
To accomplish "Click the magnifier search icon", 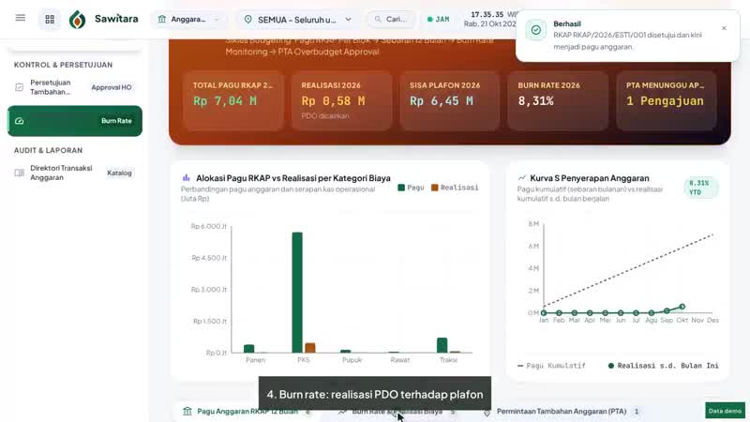I will click(378, 19).
